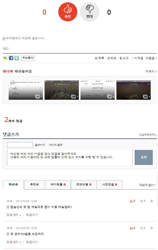Expand 답글 0개 under first comment

[14, 215]
